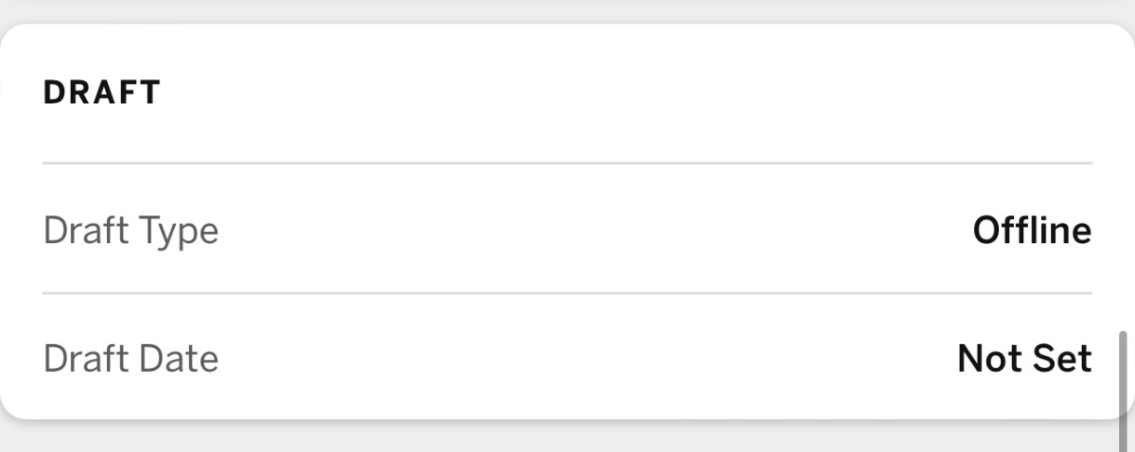Click the word Offline
The image size is (1135, 452).
1031,230
